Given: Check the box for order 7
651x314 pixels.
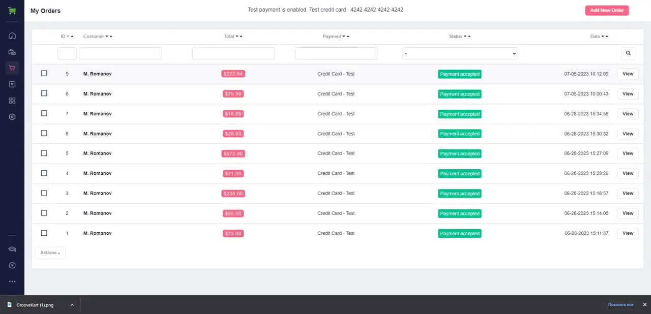Looking at the screenshot, I should pyautogui.click(x=44, y=113).
